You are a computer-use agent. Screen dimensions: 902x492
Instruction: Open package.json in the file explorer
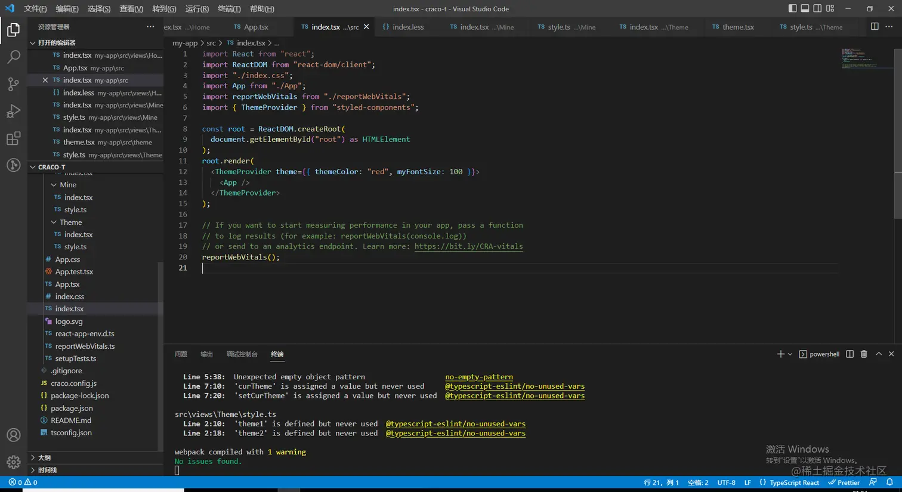click(72, 409)
